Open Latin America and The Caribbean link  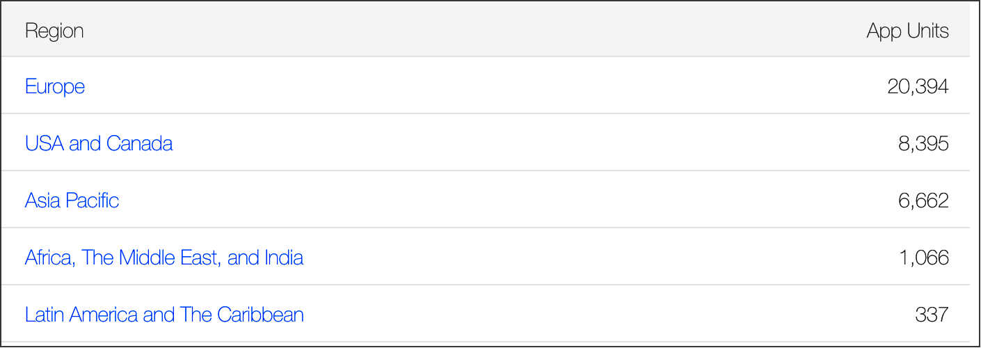[x=164, y=315]
